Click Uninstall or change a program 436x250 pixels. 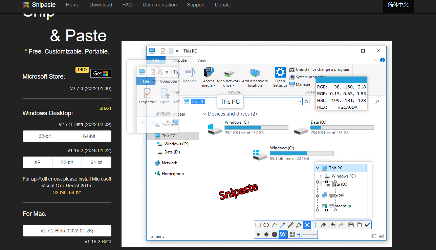319,69
